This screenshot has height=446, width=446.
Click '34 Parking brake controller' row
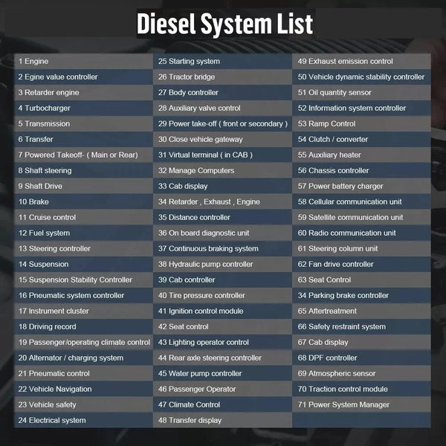pos(361,296)
